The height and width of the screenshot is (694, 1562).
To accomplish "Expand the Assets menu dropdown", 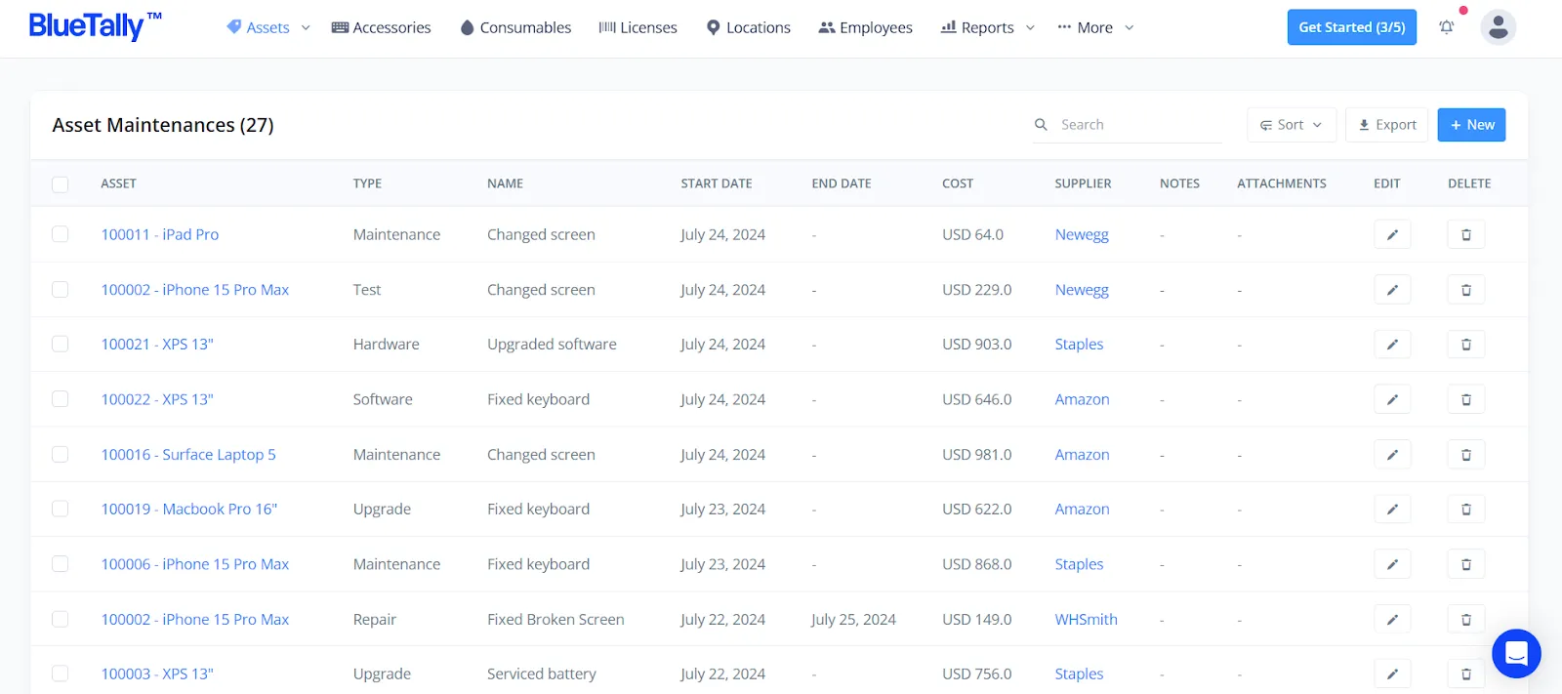I will (268, 27).
